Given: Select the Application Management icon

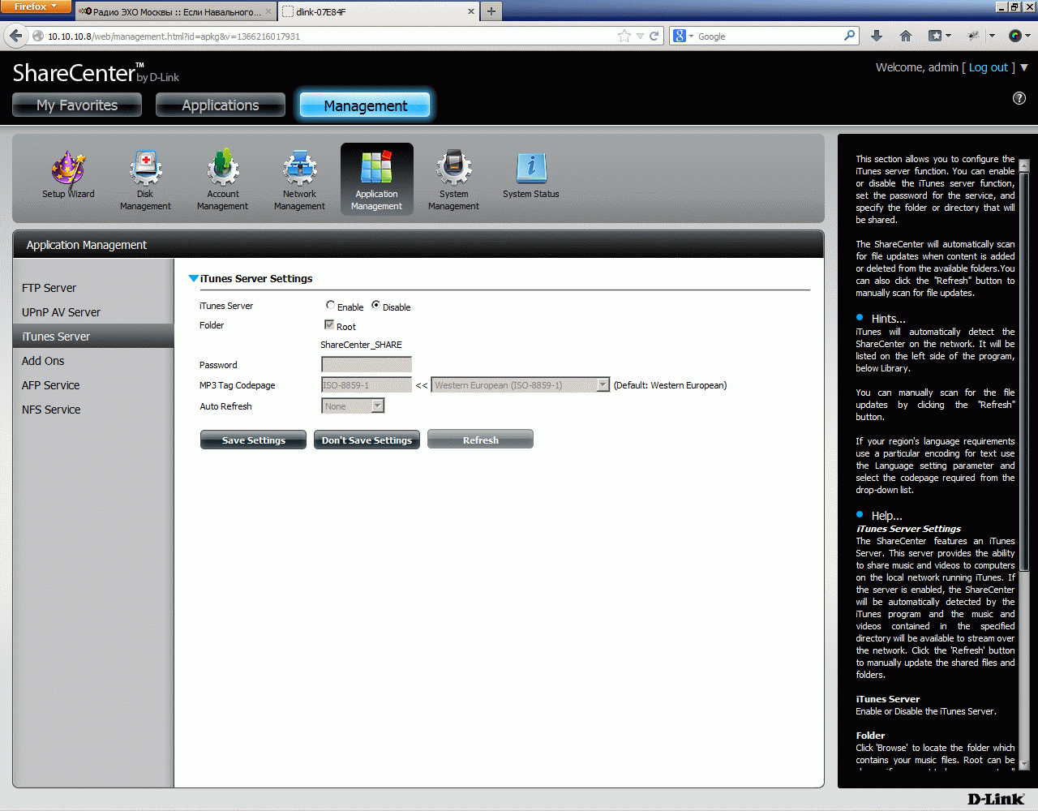Looking at the screenshot, I should click(377, 179).
